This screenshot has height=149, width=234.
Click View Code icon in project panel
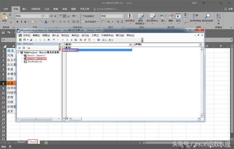tap(19, 48)
